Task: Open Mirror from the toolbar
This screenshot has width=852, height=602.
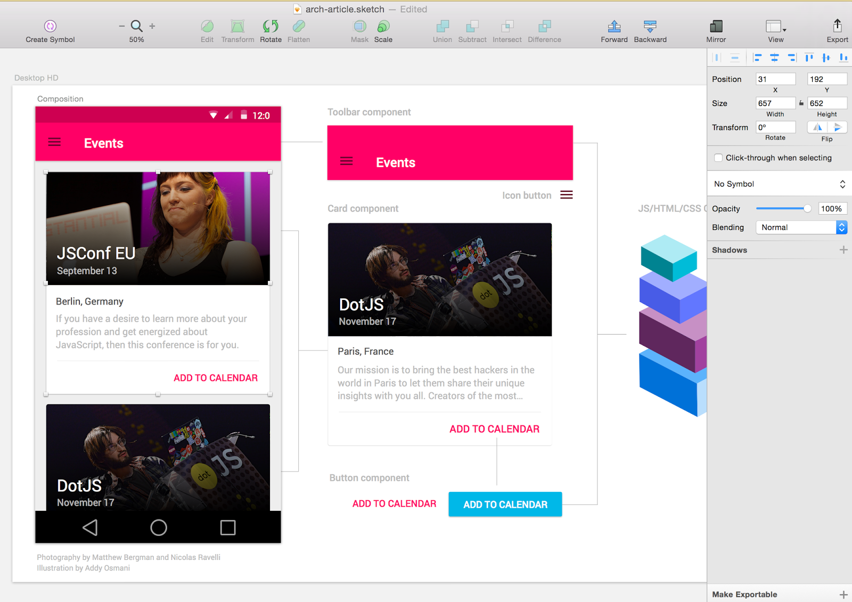Action: tap(716, 26)
